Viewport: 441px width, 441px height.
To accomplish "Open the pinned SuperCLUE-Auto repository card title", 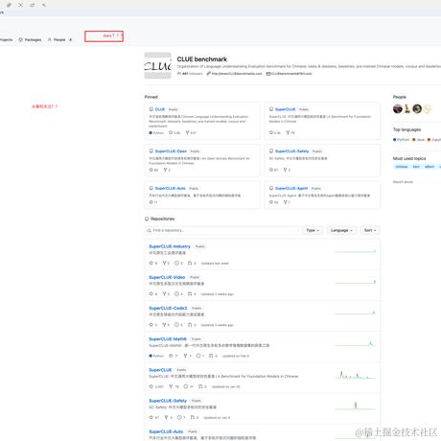I will click(170, 188).
